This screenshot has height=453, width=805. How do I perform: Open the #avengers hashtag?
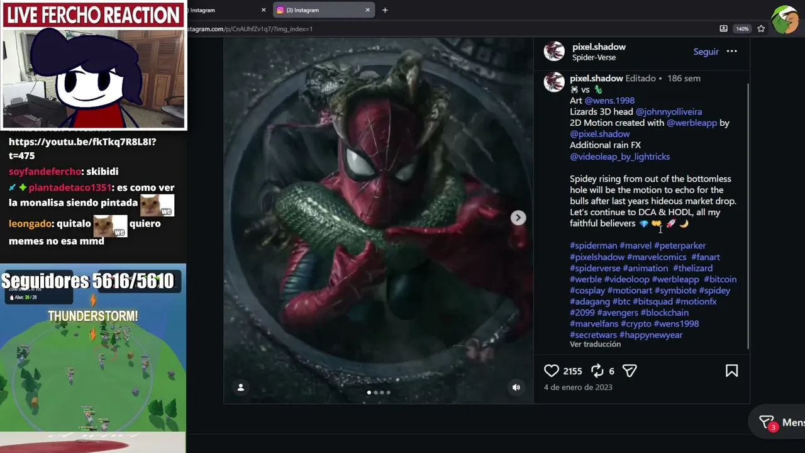tap(618, 313)
